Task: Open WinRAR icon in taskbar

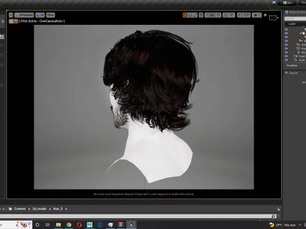Action: click(x=121, y=225)
